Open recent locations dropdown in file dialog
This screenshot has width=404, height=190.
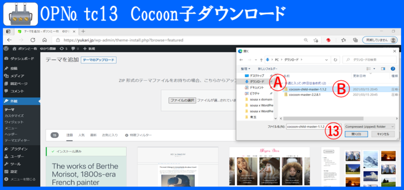[256, 60]
